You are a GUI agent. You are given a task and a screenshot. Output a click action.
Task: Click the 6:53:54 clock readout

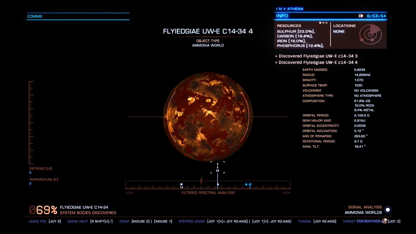pyautogui.click(x=376, y=16)
